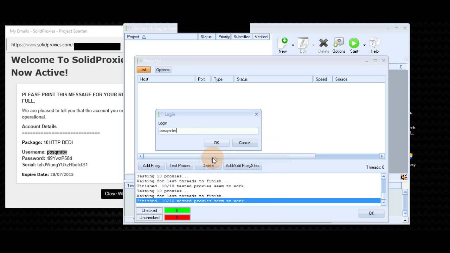Sort proxies by Speed column
This screenshot has height=253, width=450.
(322, 79)
